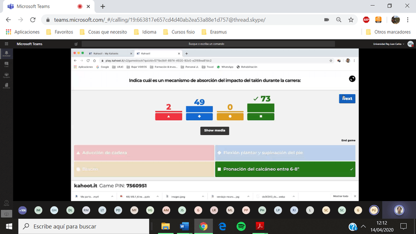Open Word from the taskbar

coord(184,226)
